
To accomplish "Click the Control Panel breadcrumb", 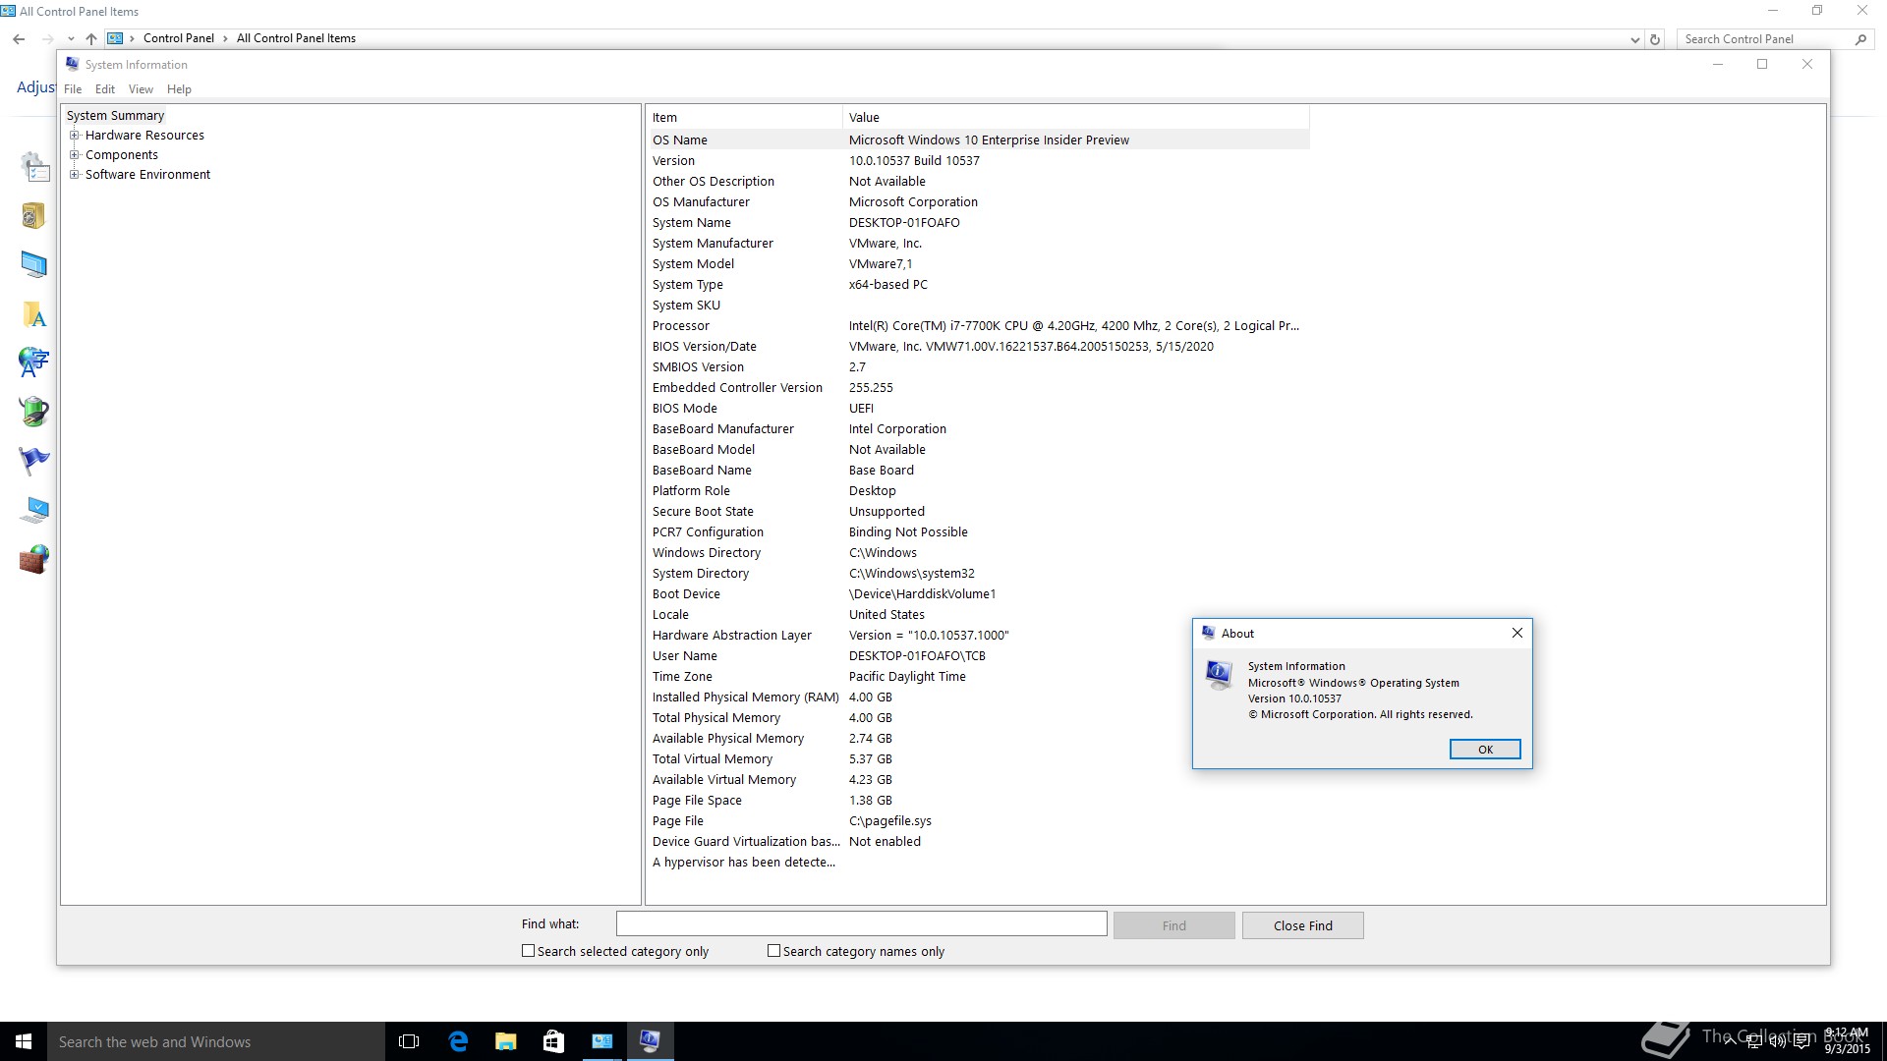I will click(178, 38).
